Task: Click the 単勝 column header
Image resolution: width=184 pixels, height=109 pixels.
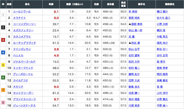Action: 51,4
